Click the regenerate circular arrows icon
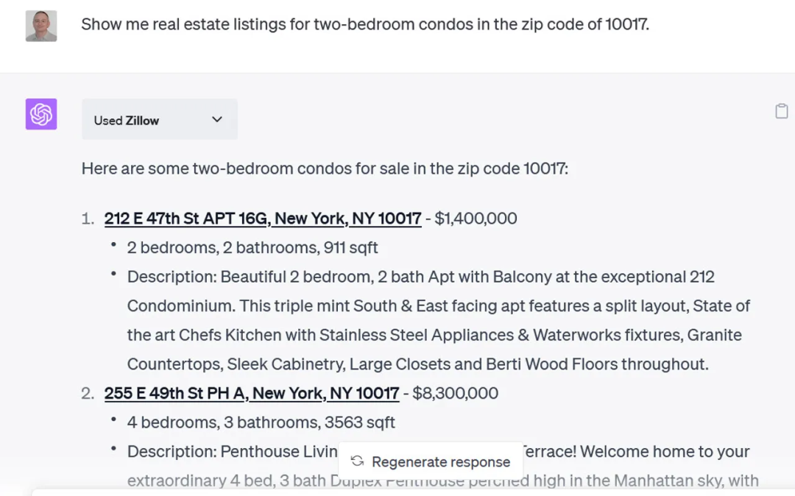This screenshot has width=795, height=496. click(357, 461)
